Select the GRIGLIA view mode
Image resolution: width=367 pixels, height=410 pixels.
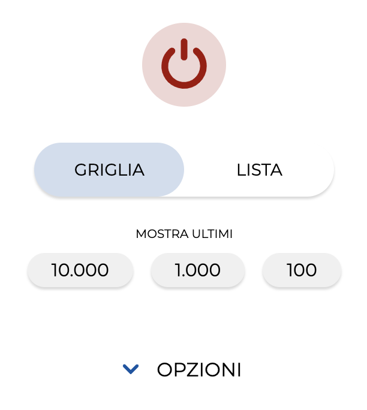click(x=109, y=170)
